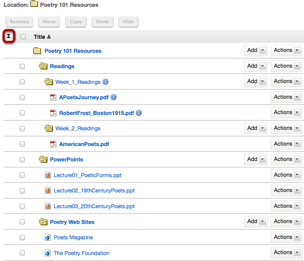Click the Title sort arrow icon

(x=49, y=37)
